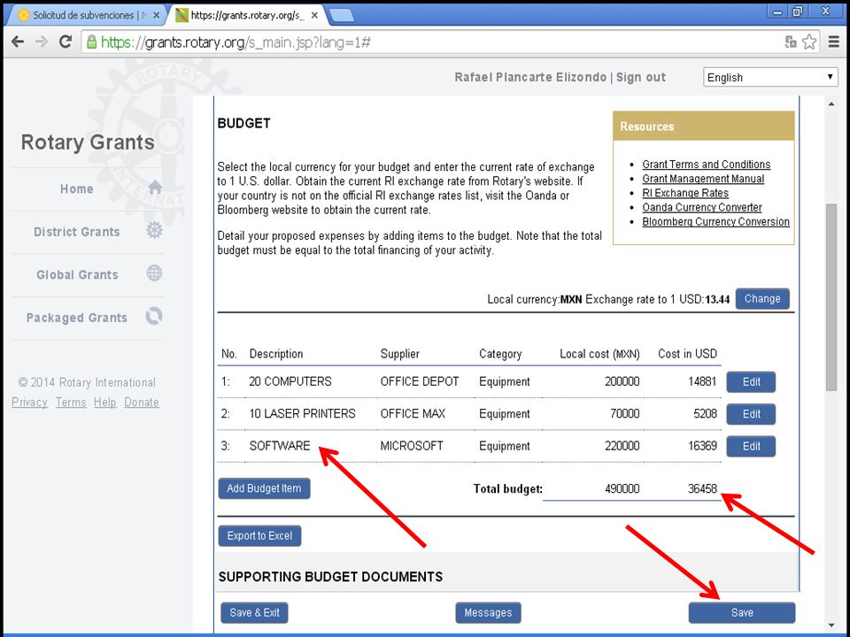Click the scrollbar down arrow
Image resolution: width=850 pixels, height=637 pixels.
click(x=831, y=625)
